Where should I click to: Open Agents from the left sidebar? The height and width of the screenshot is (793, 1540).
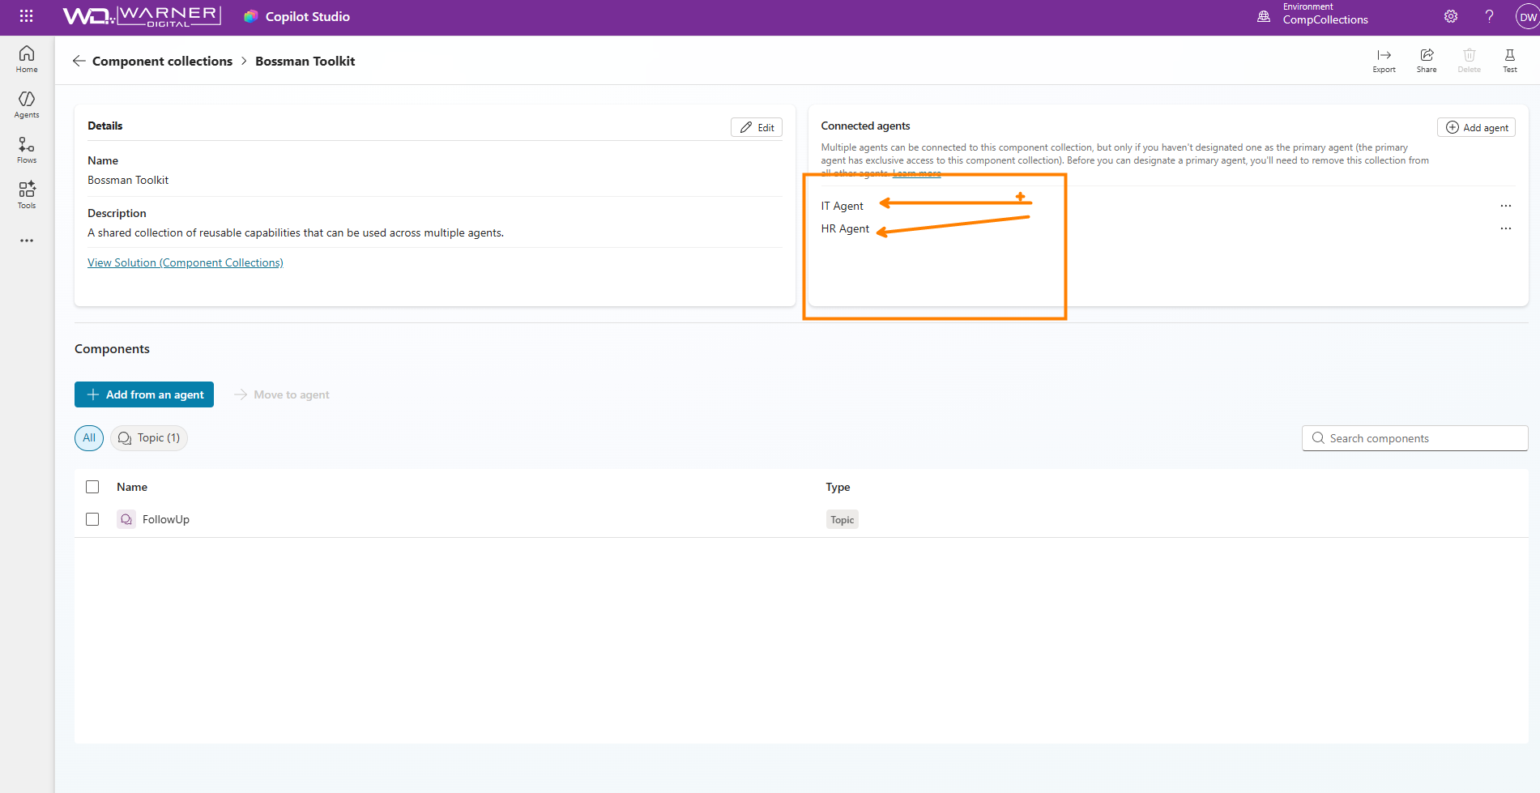tap(27, 104)
